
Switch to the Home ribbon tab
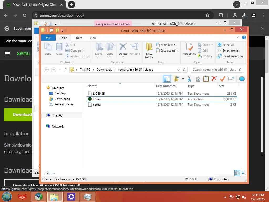pos(63,38)
